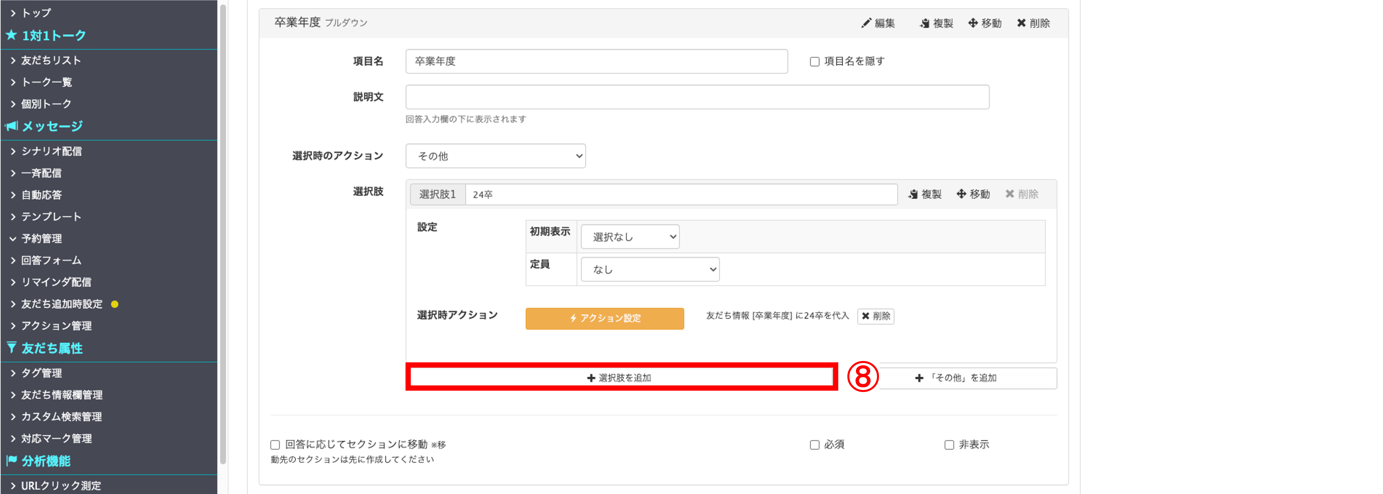Click the text 友だち情報 [卒業年度] に24卒を代入
The height and width of the screenshot is (494, 1383).
pyautogui.click(x=777, y=316)
